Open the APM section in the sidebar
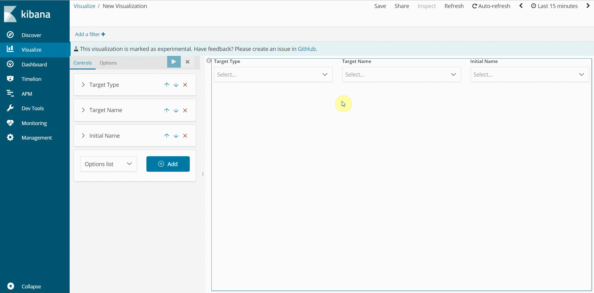The height and width of the screenshot is (293, 594). click(x=27, y=94)
